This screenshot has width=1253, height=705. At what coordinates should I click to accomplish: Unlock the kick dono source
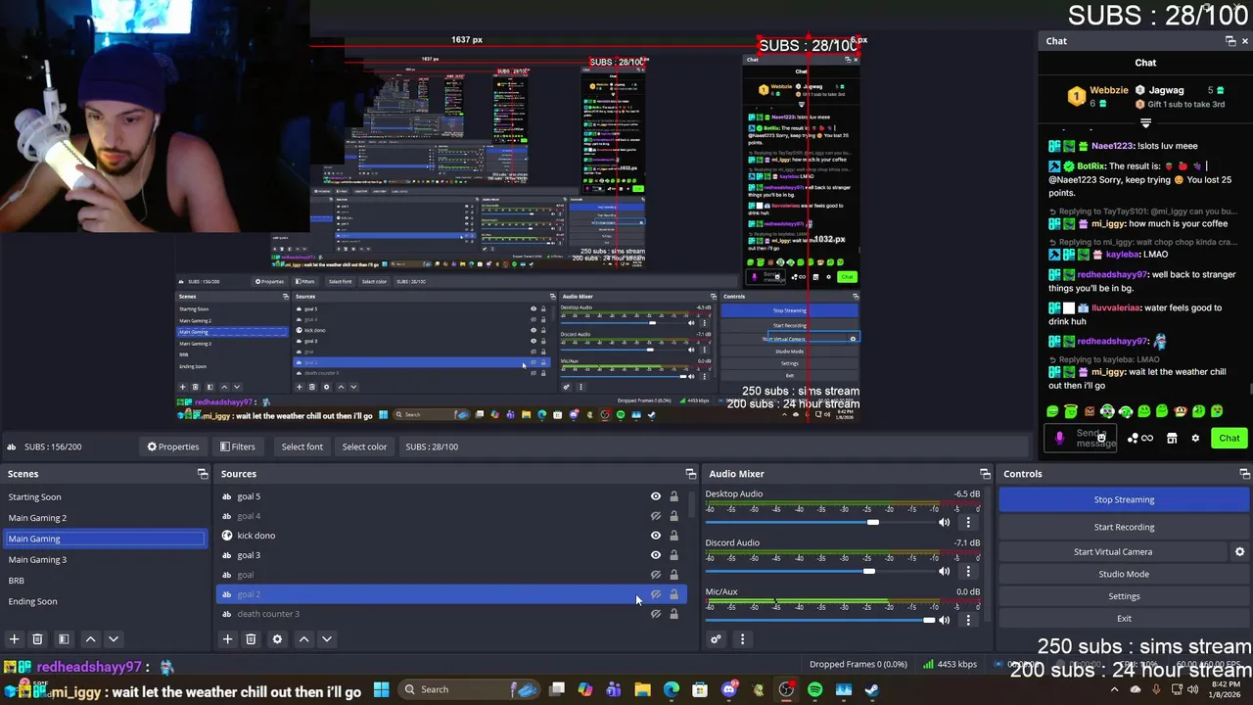pyautogui.click(x=673, y=536)
